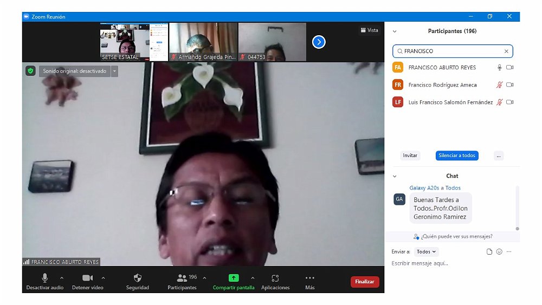Collapse the Participantes panel chevron

395,31
